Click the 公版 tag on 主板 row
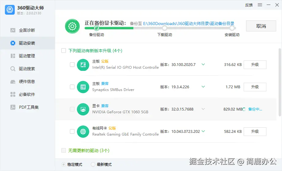The image size is (282, 171). pos(105,61)
